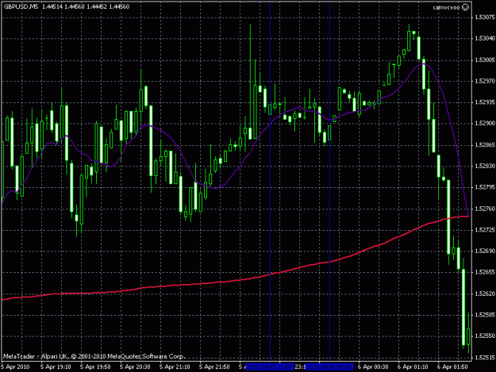Image resolution: width=496 pixels, height=372 pixels.
Task: Click the 1.52900 price scale label
Action: [x=485, y=123]
